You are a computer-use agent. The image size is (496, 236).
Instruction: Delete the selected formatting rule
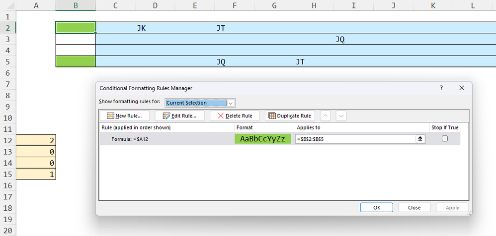(x=235, y=116)
